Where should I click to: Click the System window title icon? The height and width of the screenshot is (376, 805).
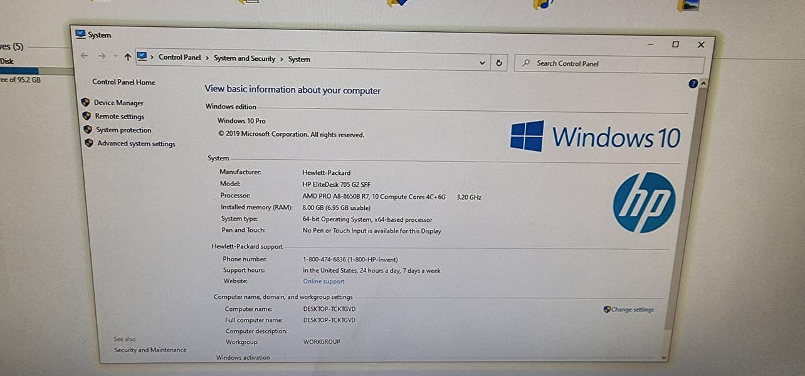[x=80, y=34]
